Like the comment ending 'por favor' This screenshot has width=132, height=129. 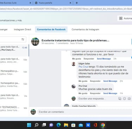76,59
